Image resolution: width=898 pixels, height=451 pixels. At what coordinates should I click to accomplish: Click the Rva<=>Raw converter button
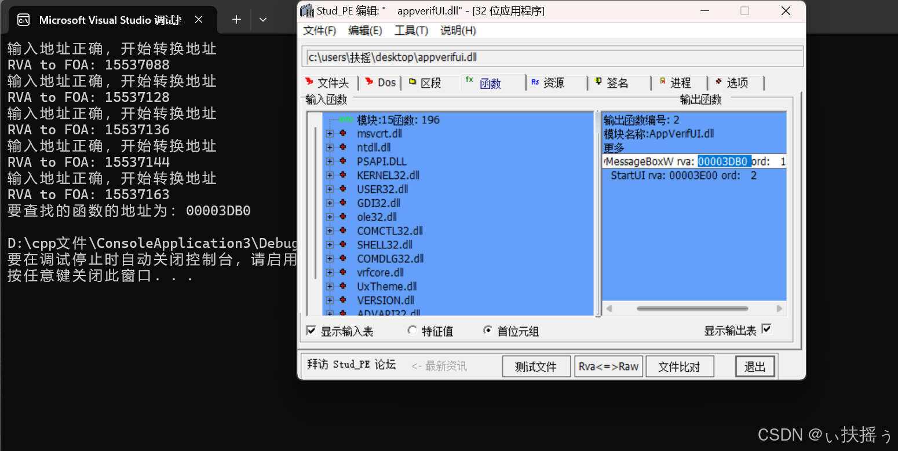point(609,366)
